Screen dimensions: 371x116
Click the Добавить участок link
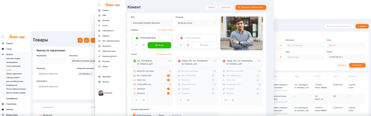point(165,54)
